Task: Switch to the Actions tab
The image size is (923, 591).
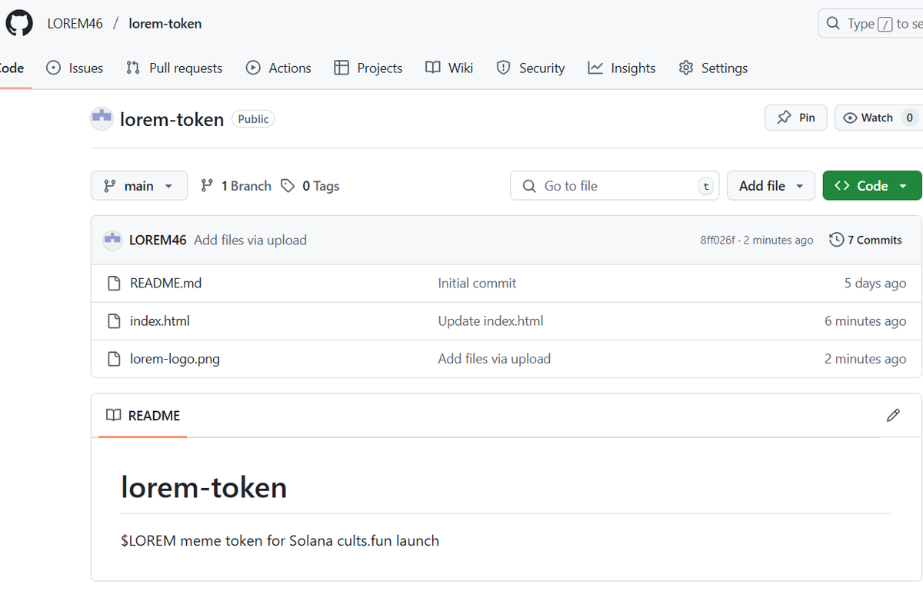Action: 278,68
